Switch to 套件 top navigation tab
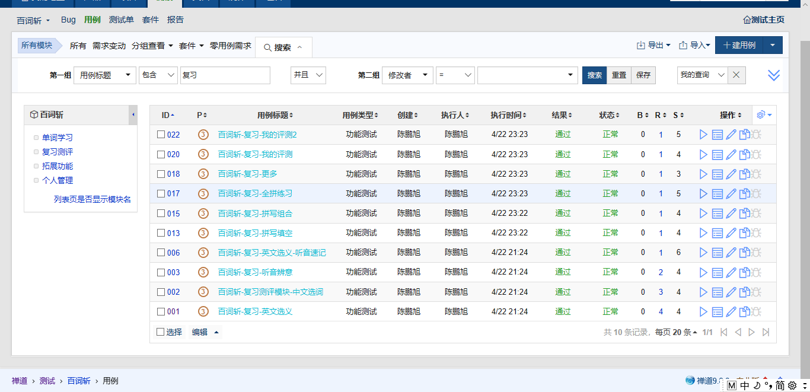810x392 pixels. coord(151,20)
